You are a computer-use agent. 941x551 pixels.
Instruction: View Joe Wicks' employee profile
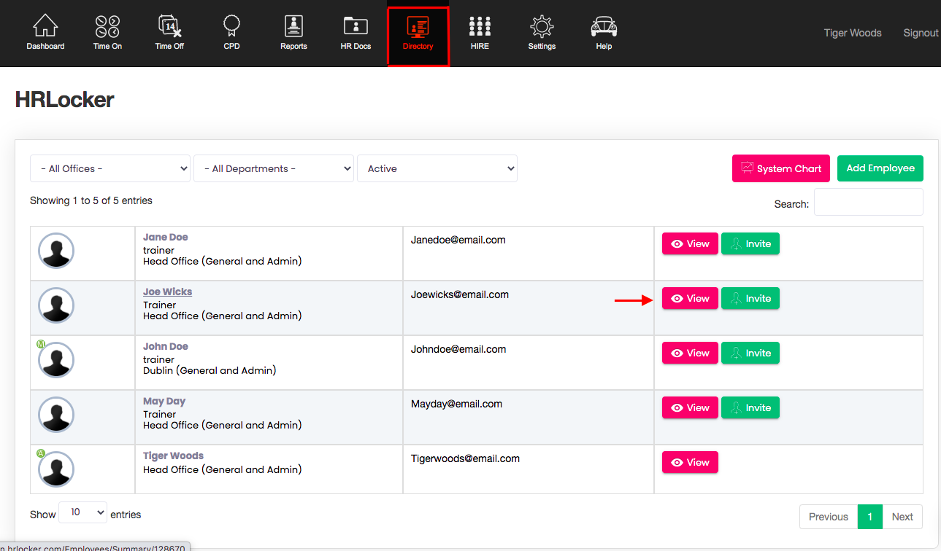click(x=690, y=298)
